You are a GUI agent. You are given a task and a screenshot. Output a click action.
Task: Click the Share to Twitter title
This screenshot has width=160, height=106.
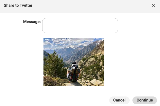coord(18,5)
